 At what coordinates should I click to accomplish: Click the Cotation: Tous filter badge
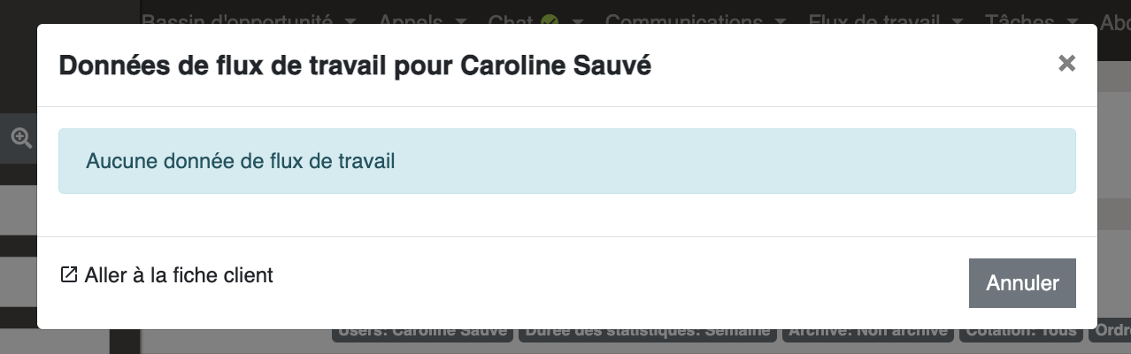[x=1019, y=333]
